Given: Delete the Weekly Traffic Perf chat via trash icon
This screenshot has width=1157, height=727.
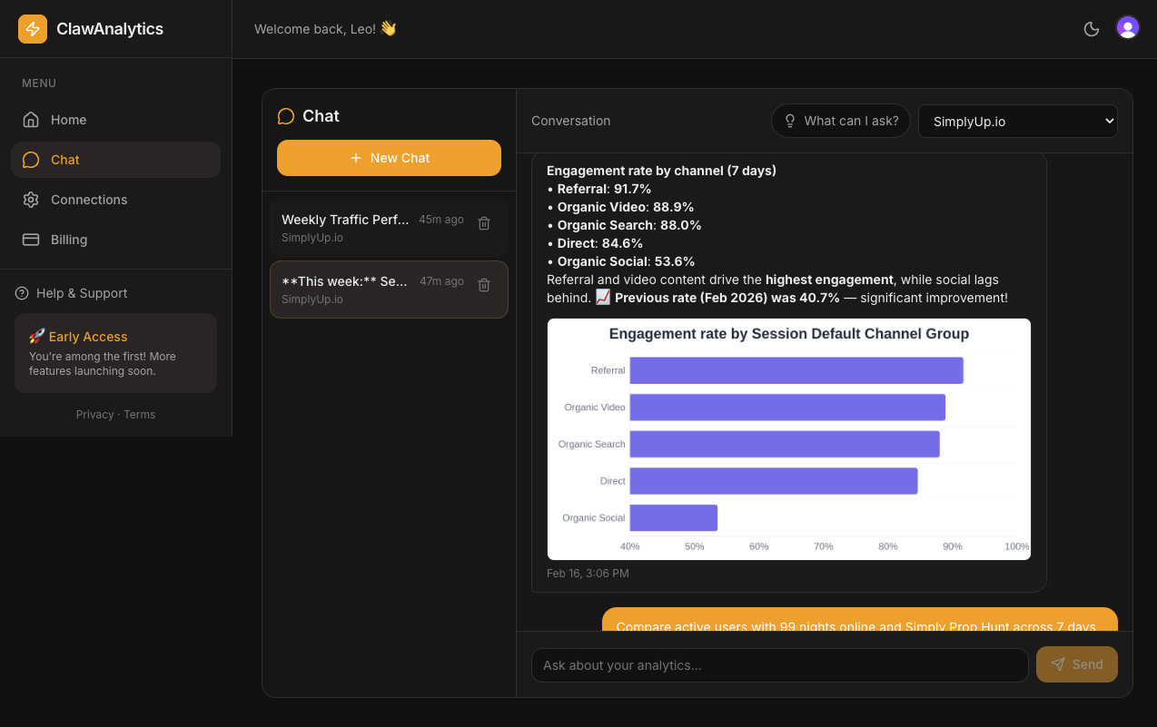Looking at the screenshot, I should 483,222.
